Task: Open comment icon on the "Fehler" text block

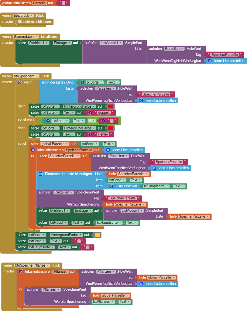Action: 89,134
